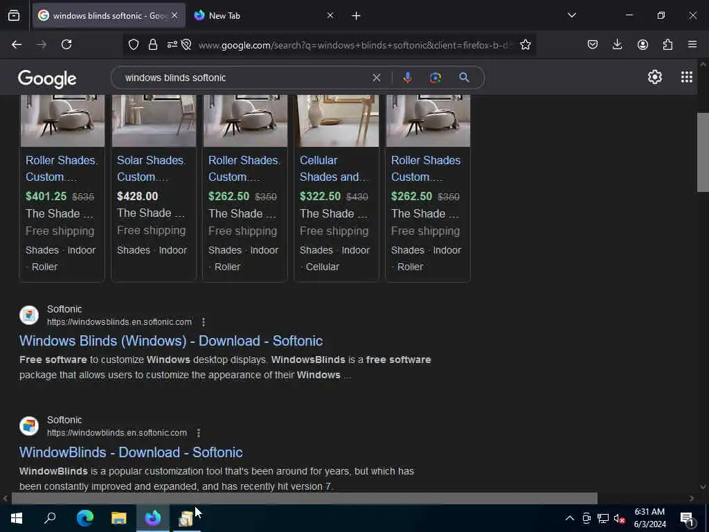Screen dimensions: 709x532
Task: Open tracking protection shield icon
Action: 134,44
